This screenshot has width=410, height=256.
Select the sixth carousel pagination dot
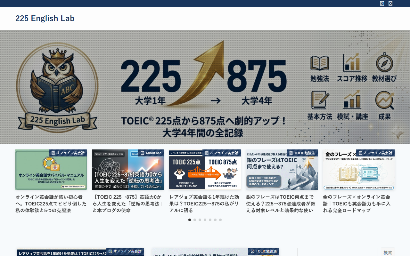point(215,220)
